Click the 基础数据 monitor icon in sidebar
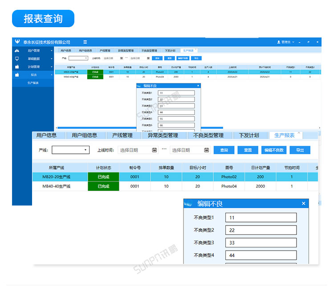334x296 pixels. (17, 58)
